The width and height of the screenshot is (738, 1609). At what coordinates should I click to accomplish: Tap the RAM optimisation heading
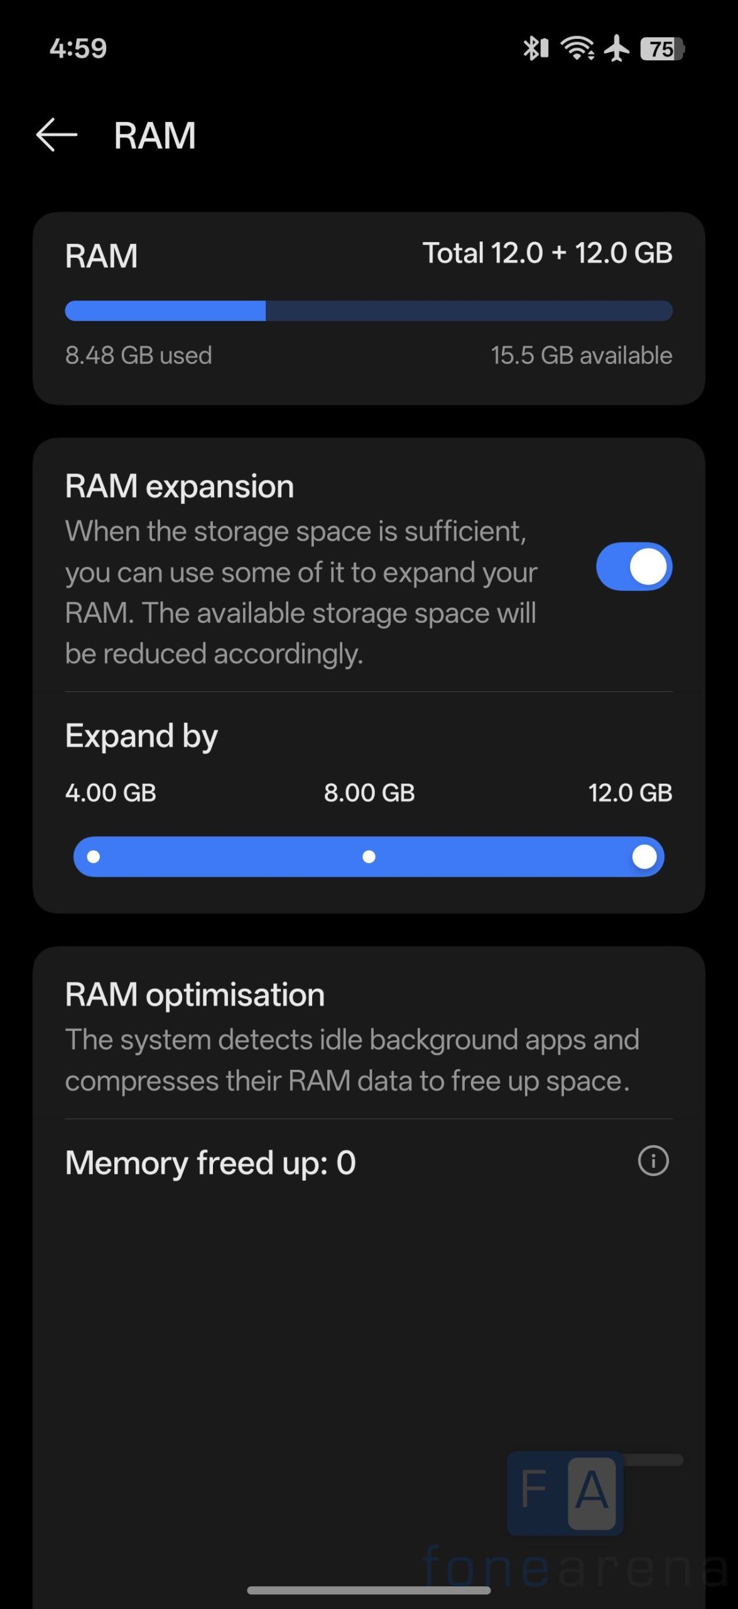pyautogui.click(x=195, y=995)
